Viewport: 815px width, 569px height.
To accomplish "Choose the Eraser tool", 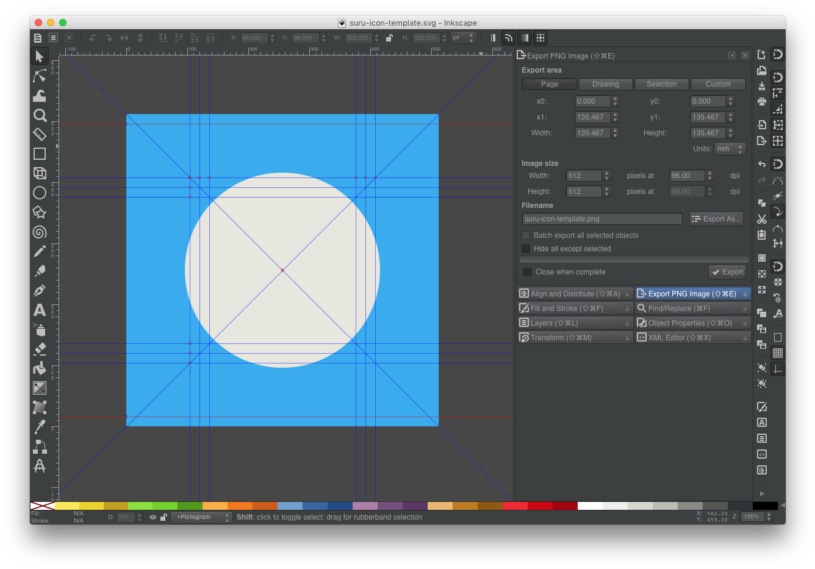I will [x=40, y=349].
